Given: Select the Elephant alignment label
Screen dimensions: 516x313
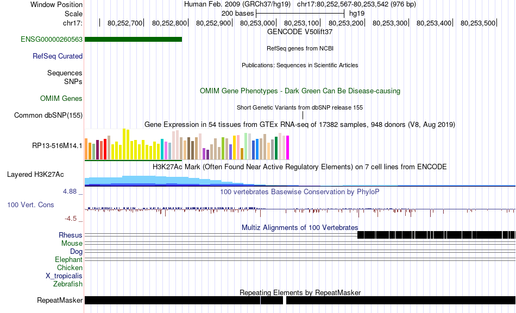Looking at the screenshot, I should point(69,260).
